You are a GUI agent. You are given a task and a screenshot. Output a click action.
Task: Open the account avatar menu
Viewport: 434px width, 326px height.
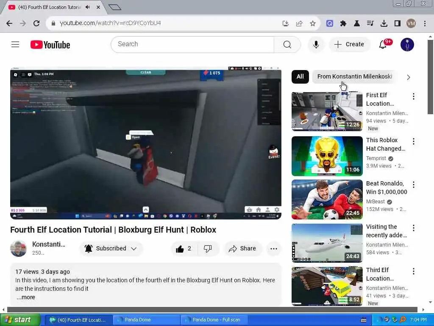(x=407, y=44)
